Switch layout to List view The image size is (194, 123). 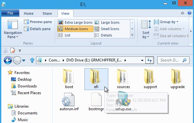tap(64, 35)
